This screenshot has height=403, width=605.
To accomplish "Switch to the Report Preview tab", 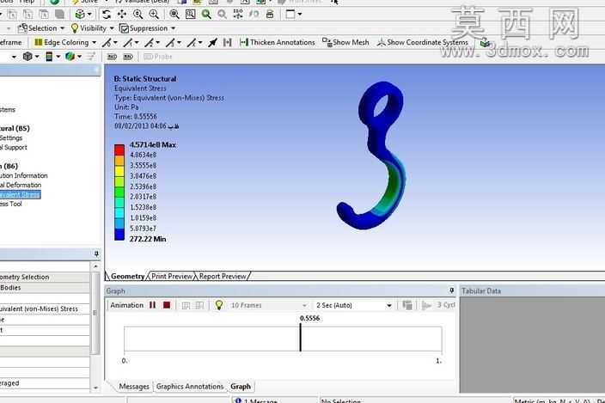I will point(223,276).
